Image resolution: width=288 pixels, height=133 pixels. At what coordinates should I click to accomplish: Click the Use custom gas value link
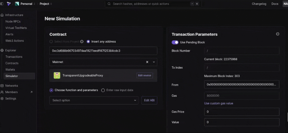click(219, 103)
